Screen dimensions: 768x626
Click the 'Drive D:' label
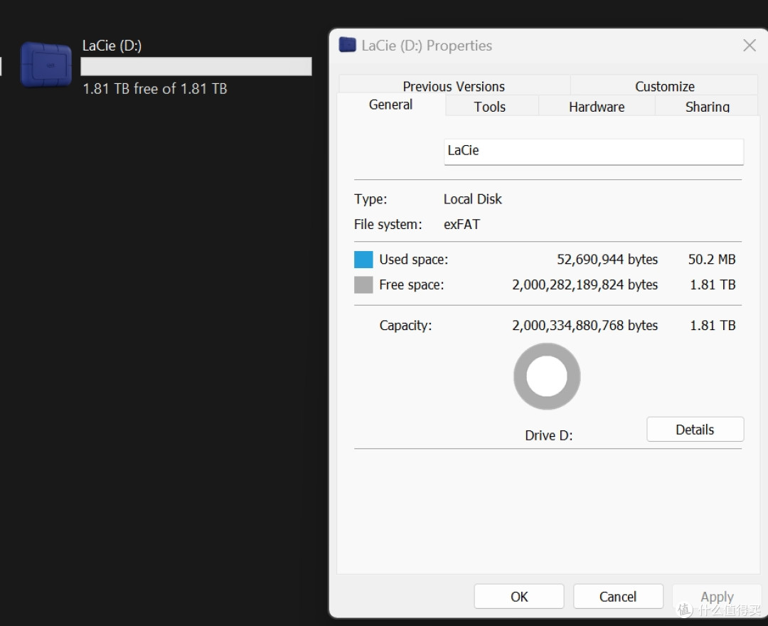pos(548,435)
